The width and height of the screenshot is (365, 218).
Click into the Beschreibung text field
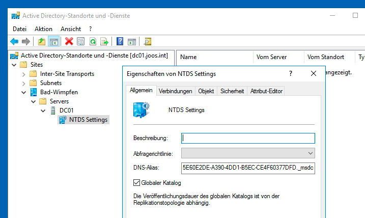click(248, 138)
